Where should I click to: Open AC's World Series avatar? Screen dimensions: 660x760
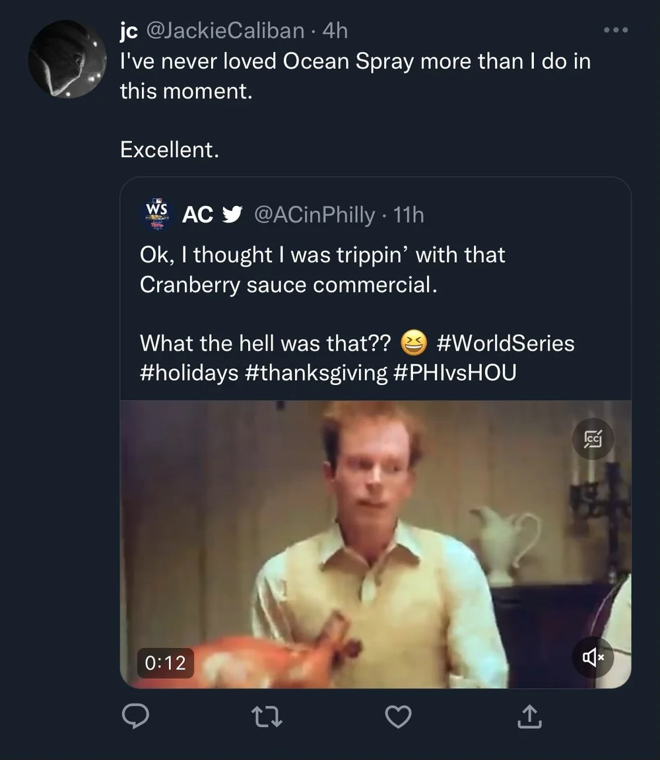pyautogui.click(x=157, y=214)
